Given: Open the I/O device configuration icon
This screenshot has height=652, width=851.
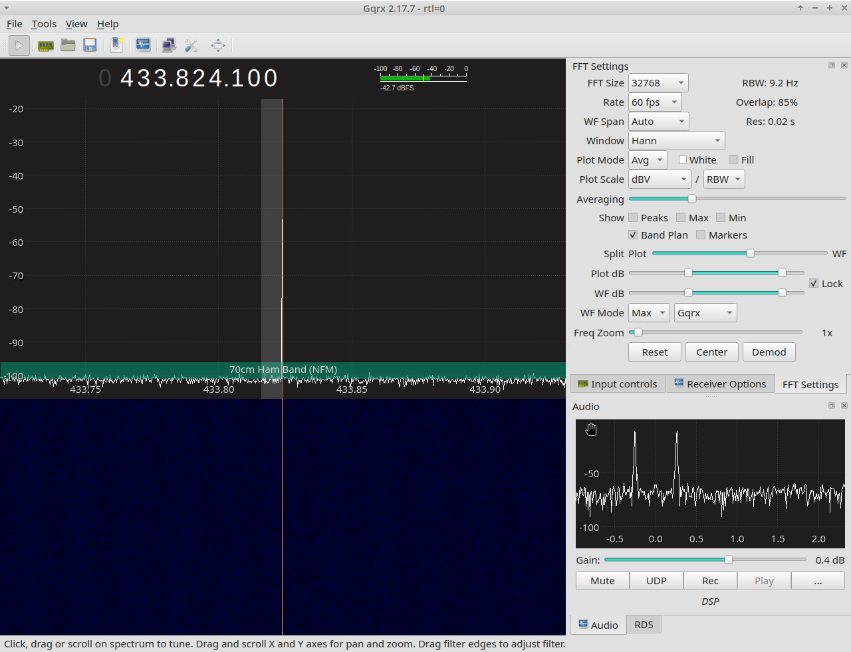Looking at the screenshot, I should click(x=46, y=45).
